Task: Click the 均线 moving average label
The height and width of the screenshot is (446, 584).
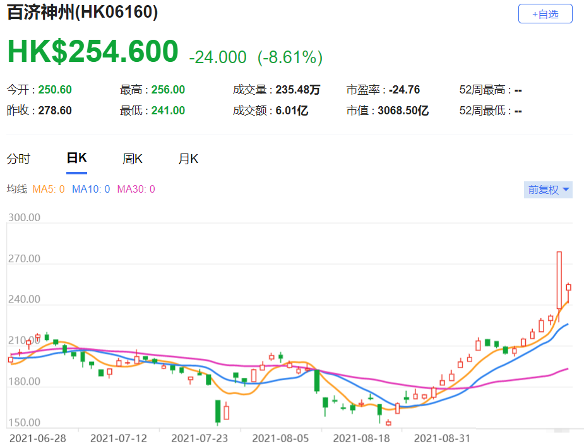Action: [x=17, y=190]
